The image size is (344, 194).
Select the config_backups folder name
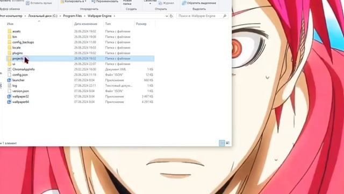pos(23,42)
